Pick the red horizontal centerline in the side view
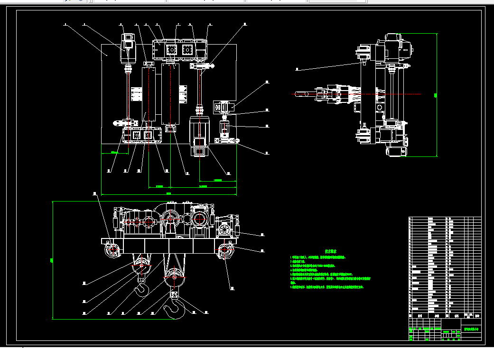This screenshot has width=494, height=348. [356, 94]
